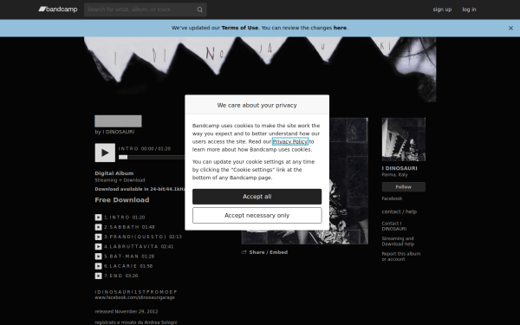Click the INTRO title in track list
This screenshot has height=325, width=520.
click(120, 218)
